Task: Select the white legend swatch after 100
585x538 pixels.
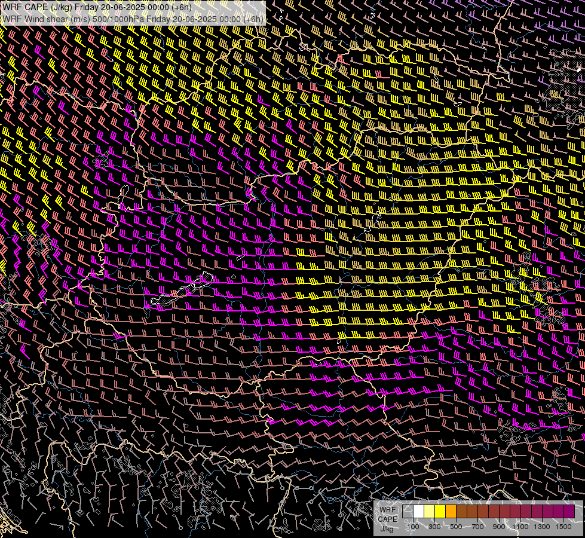Action: pos(419,511)
